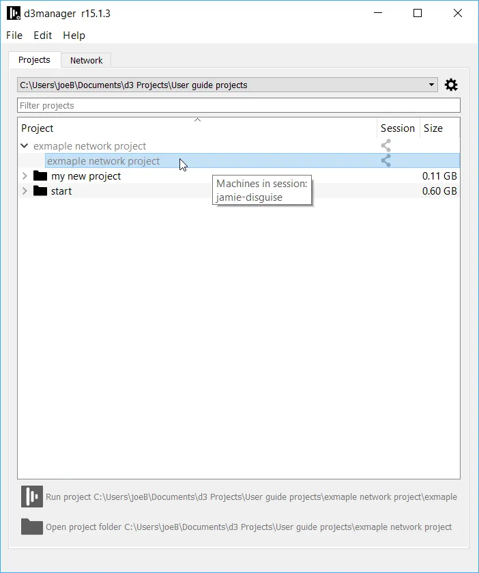Click folder icon beside my new project
The width and height of the screenshot is (479, 573).
click(40, 176)
